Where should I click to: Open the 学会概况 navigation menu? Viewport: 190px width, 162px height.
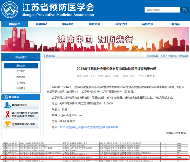(41, 24)
